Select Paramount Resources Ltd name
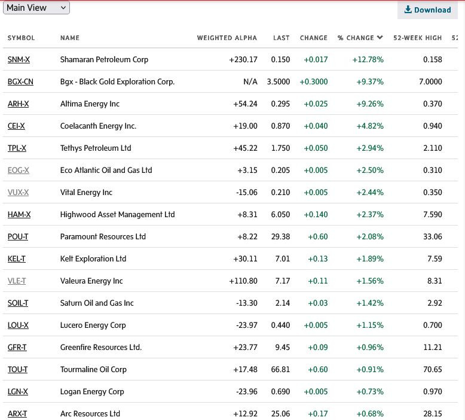The height and width of the screenshot is (420, 465). click(103, 236)
